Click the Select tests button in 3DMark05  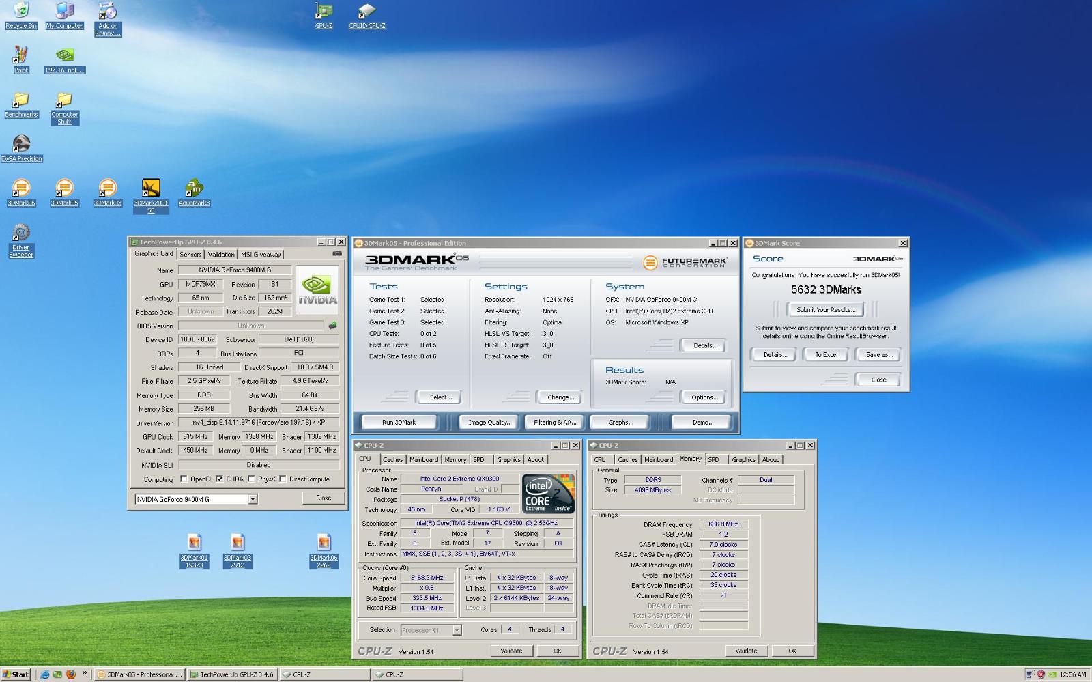440,397
